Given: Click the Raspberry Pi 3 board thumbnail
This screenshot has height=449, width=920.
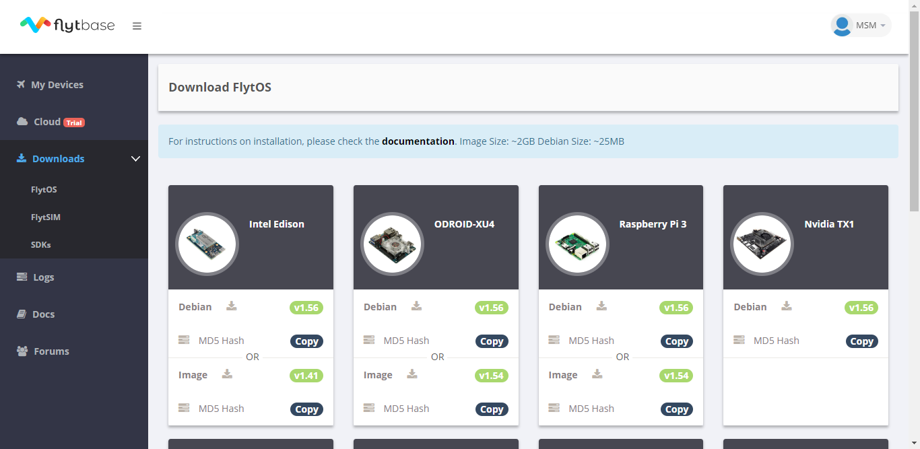Looking at the screenshot, I should click(577, 244).
